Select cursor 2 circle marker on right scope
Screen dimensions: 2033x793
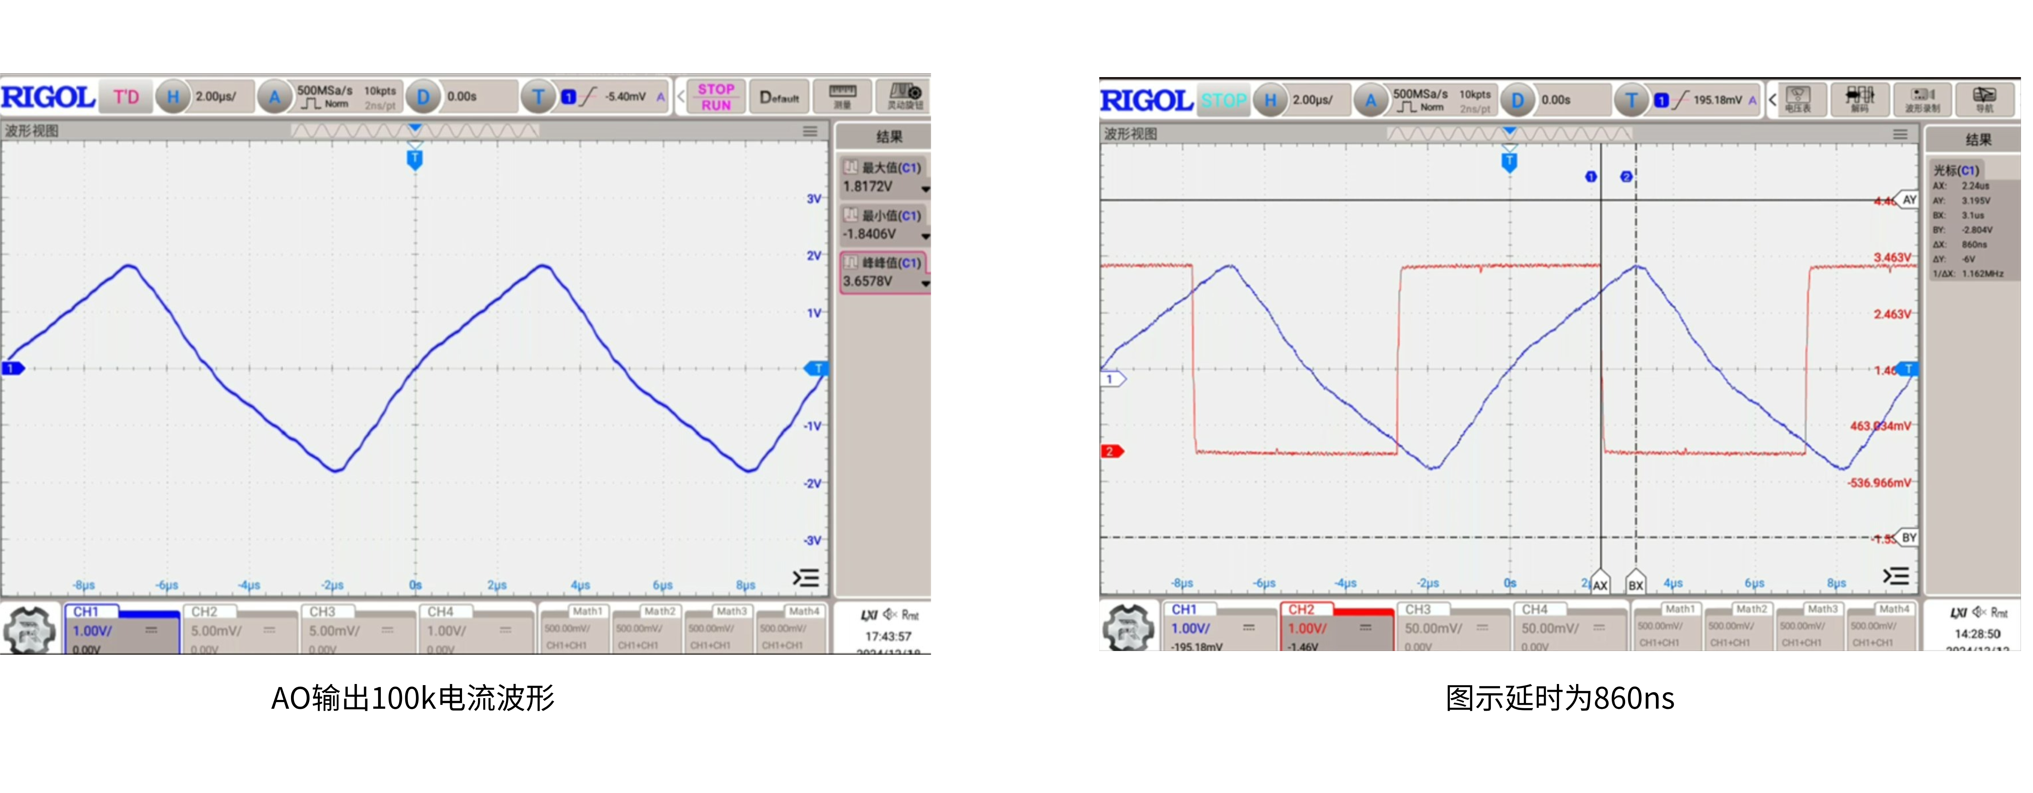coord(1626,176)
